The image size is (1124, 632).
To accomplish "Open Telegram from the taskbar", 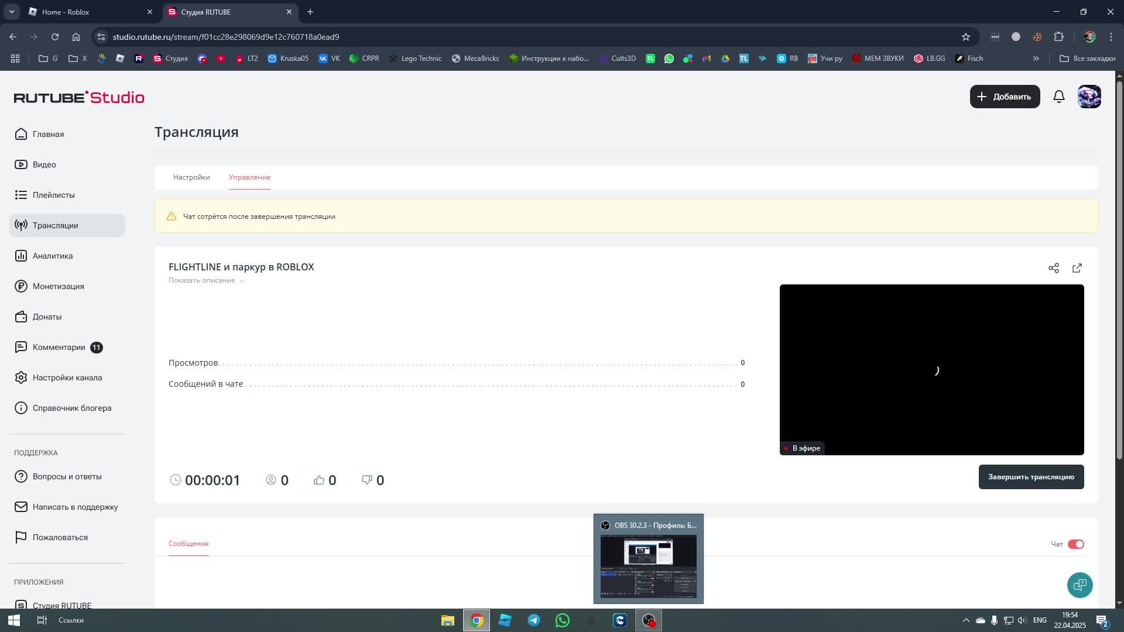I will [534, 620].
